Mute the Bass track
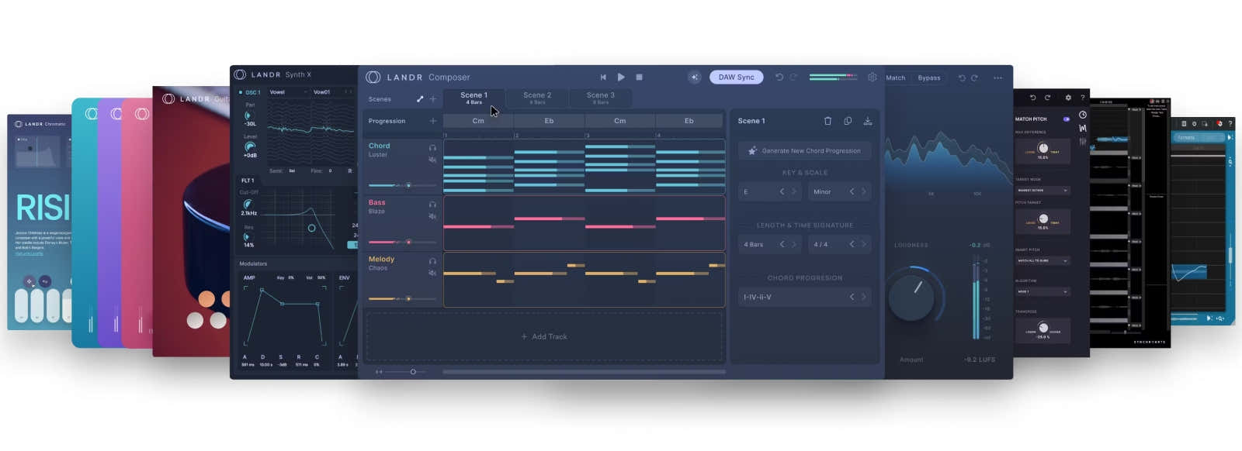 click(x=432, y=216)
